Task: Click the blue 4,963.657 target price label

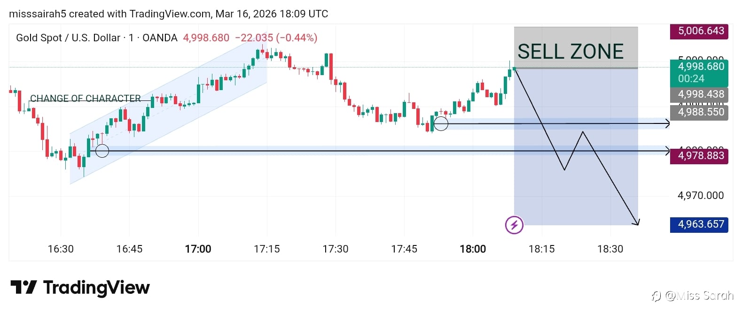Action: click(699, 224)
